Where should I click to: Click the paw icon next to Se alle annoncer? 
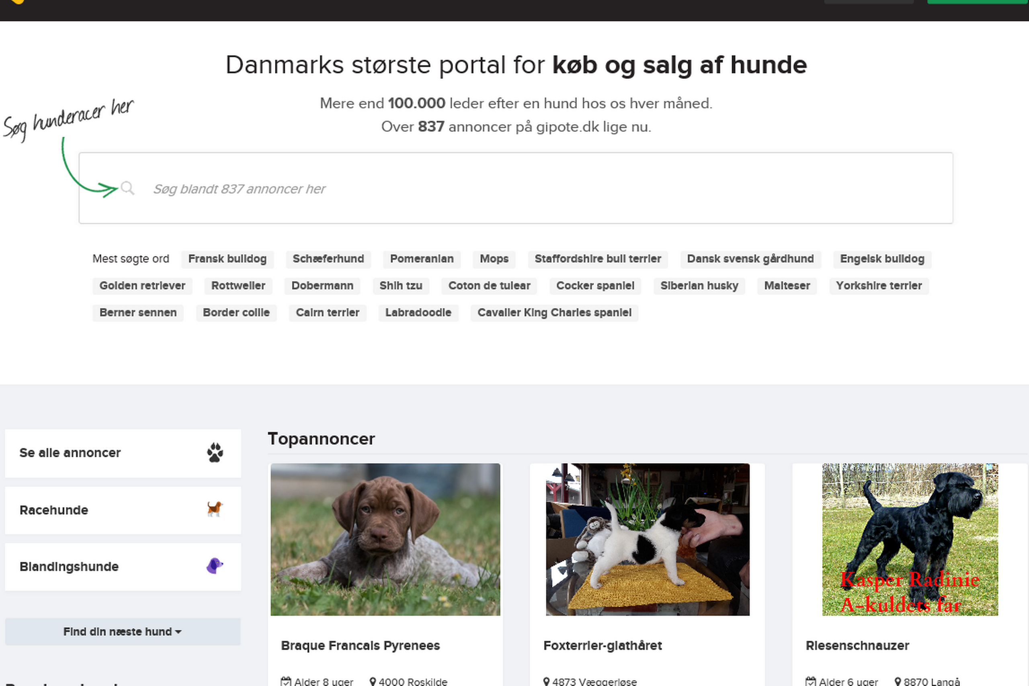click(x=216, y=453)
